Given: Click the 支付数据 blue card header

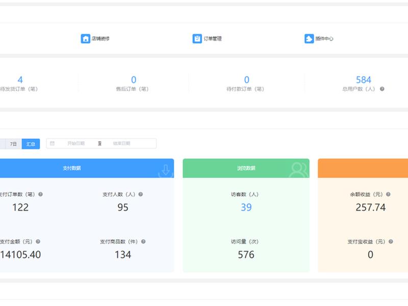Looking at the screenshot, I should pyautogui.click(x=87, y=168).
